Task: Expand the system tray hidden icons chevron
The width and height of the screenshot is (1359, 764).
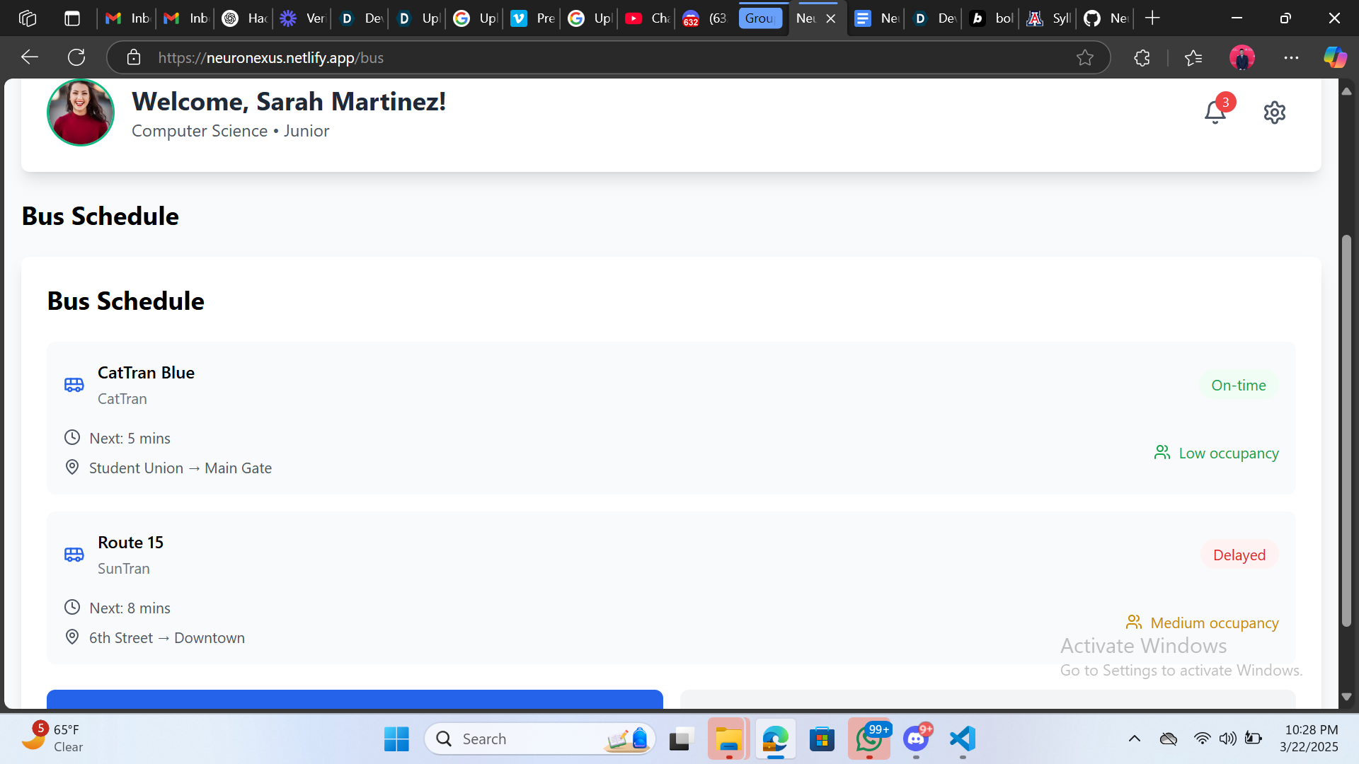Action: pos(1134,739)
